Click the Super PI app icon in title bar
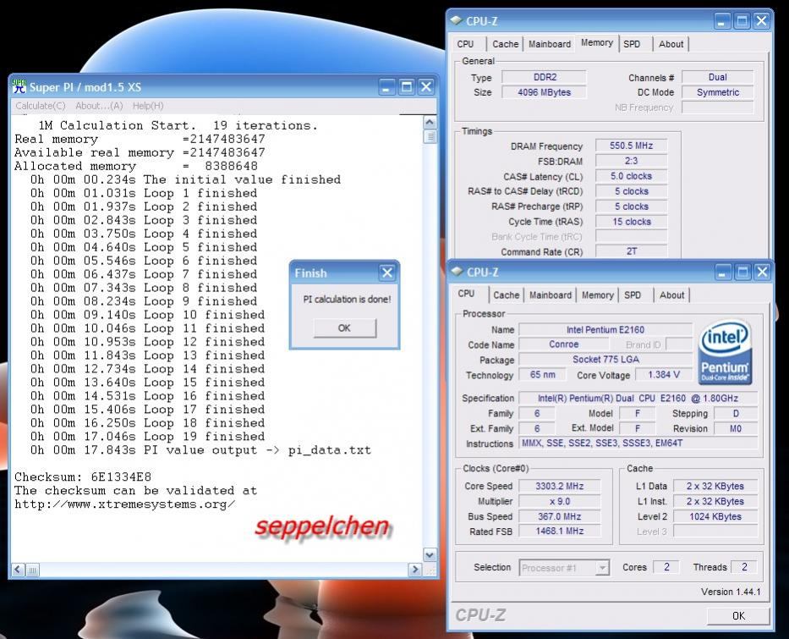The width and height of the screenshot is (789, 639). (x=19, y=86)
